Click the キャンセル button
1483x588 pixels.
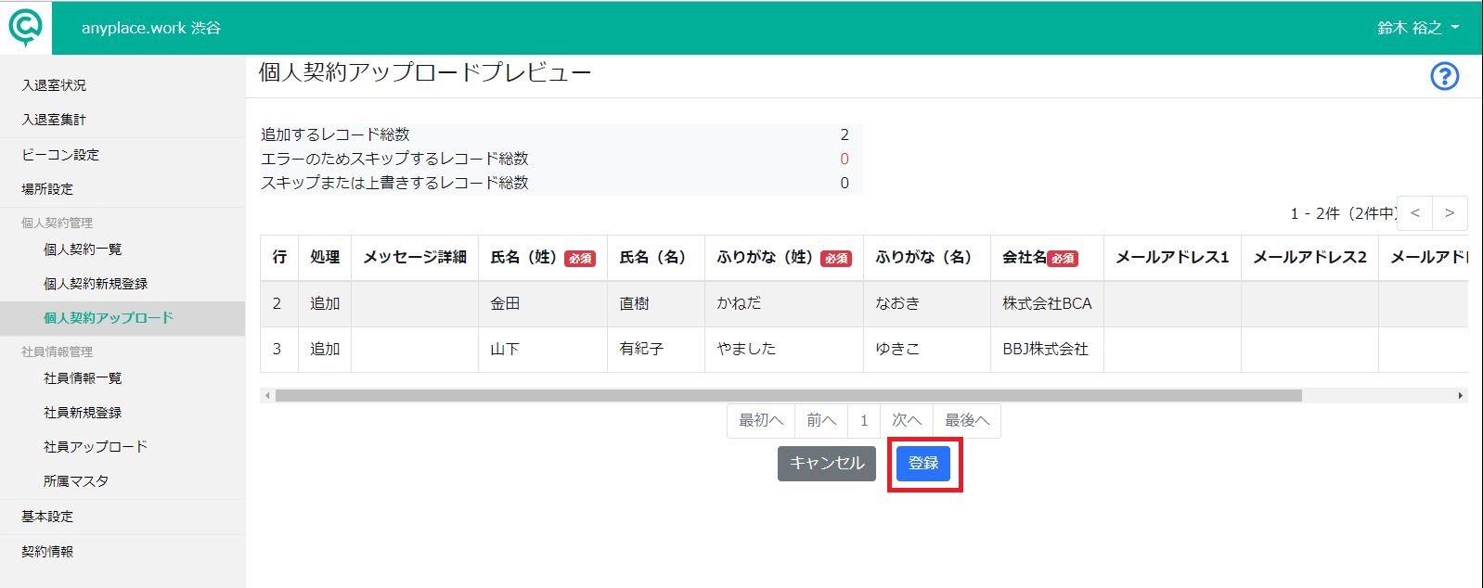click(x=827, y=464)
